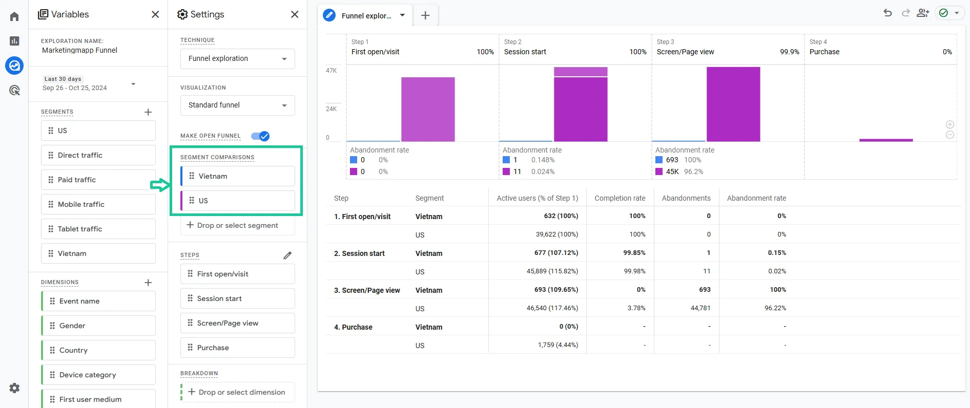Zoom out on the funnel chart
Image resolution: width=970 pixels, height=408 pixels.
pyautogui.click(x=950, y=135)
